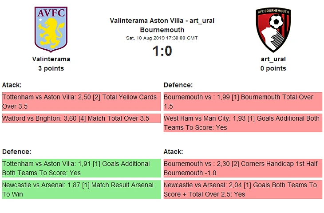Screen dimensions: 324x213
Task: Click the AFC Bournemouth club crest
Action: [273, 30]
